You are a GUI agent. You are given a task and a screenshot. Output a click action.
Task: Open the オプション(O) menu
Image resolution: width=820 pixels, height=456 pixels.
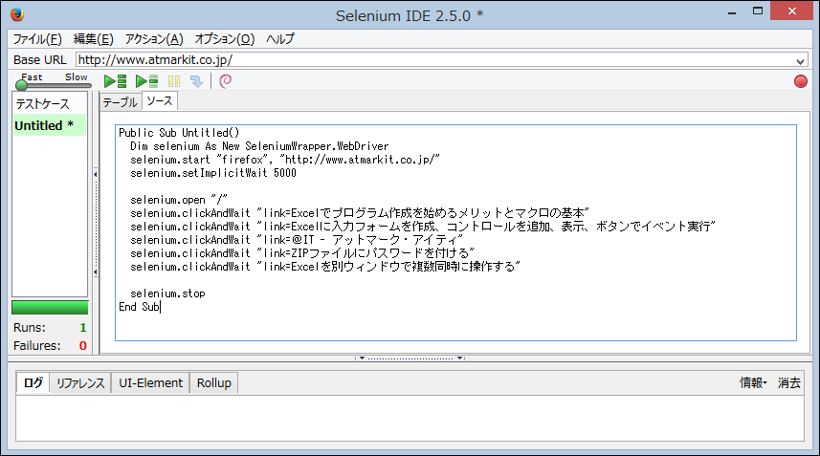pos(224,39)
